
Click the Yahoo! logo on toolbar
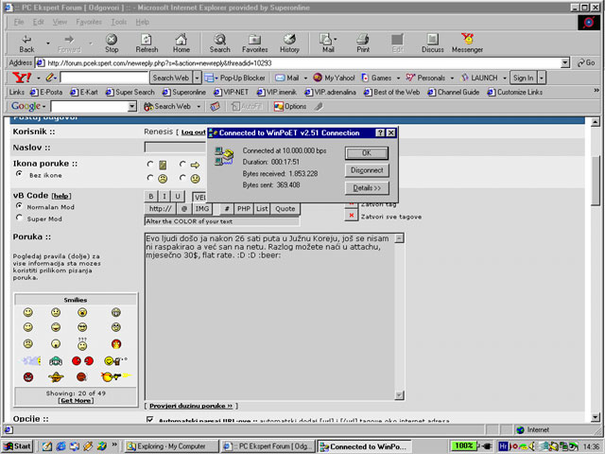22,78
